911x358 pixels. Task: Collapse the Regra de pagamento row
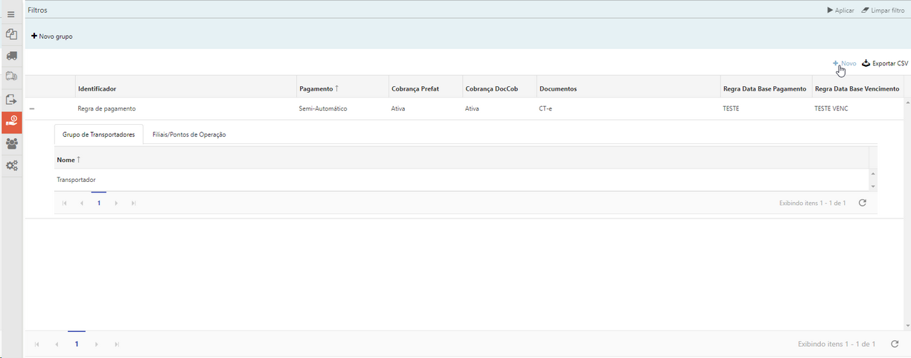click(x=32, y=108)
